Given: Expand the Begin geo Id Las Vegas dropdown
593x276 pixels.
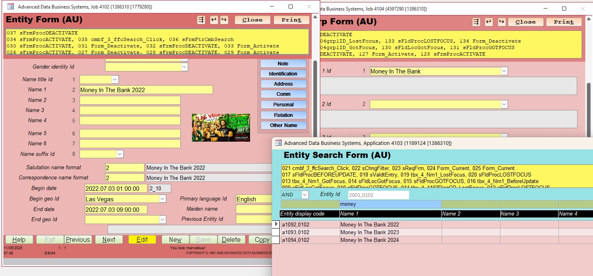Looking at the screenshot, I should (x=162, y=199).
